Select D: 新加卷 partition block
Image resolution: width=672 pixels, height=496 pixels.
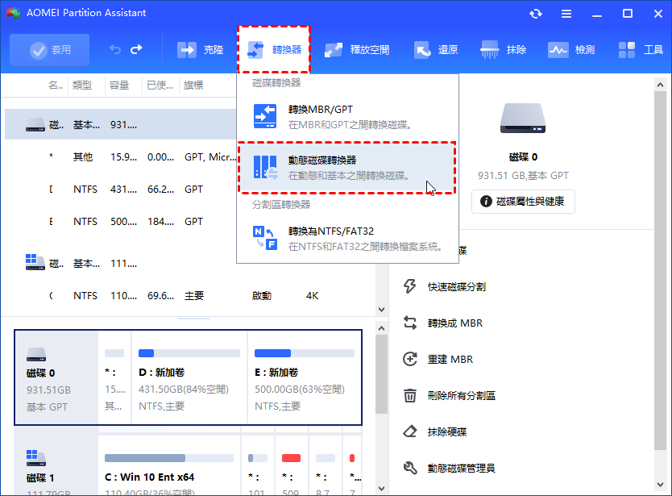click(189, 377)
